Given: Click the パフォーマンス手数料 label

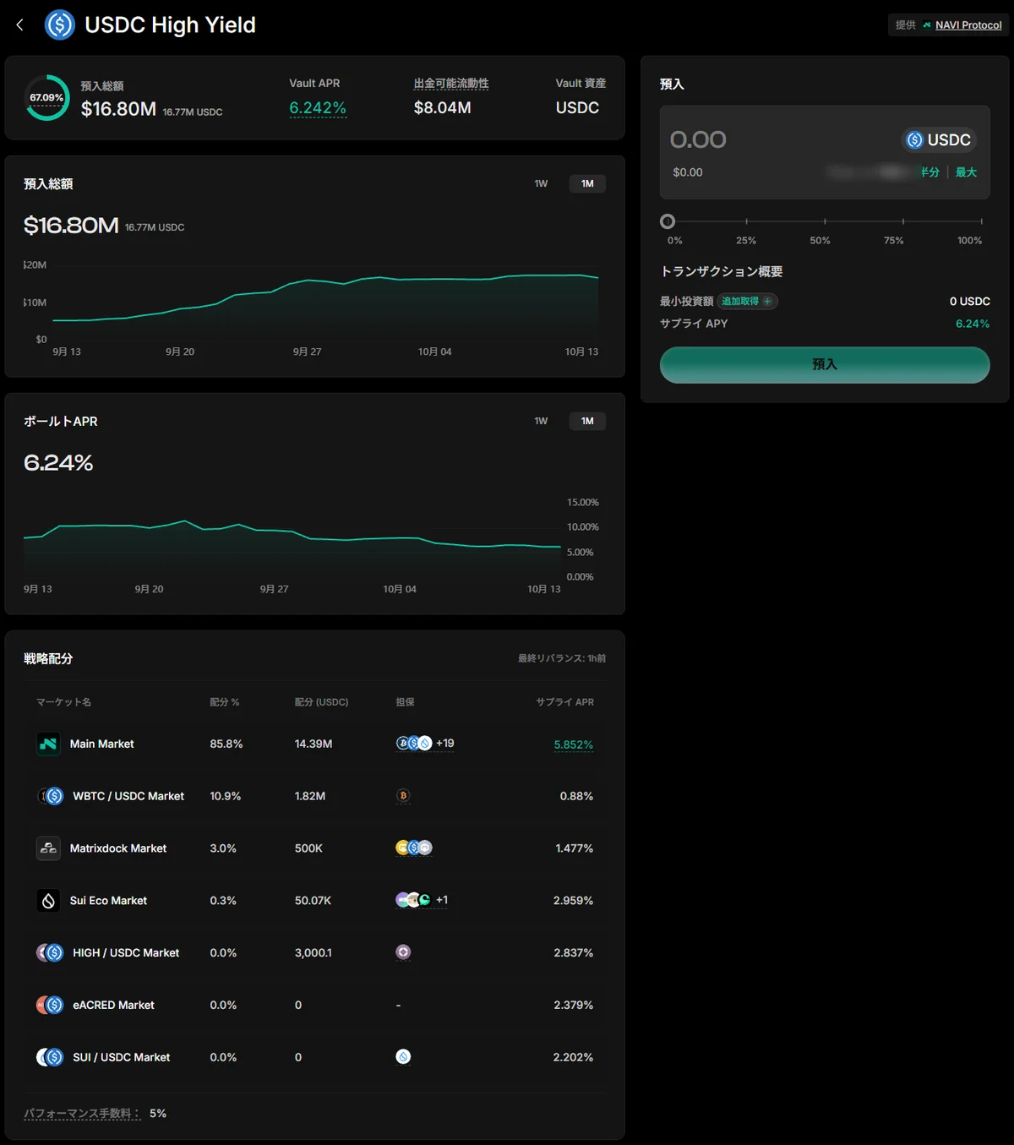Looking at the screenshot, I should pyautogui.click(x=82, y=1114).
